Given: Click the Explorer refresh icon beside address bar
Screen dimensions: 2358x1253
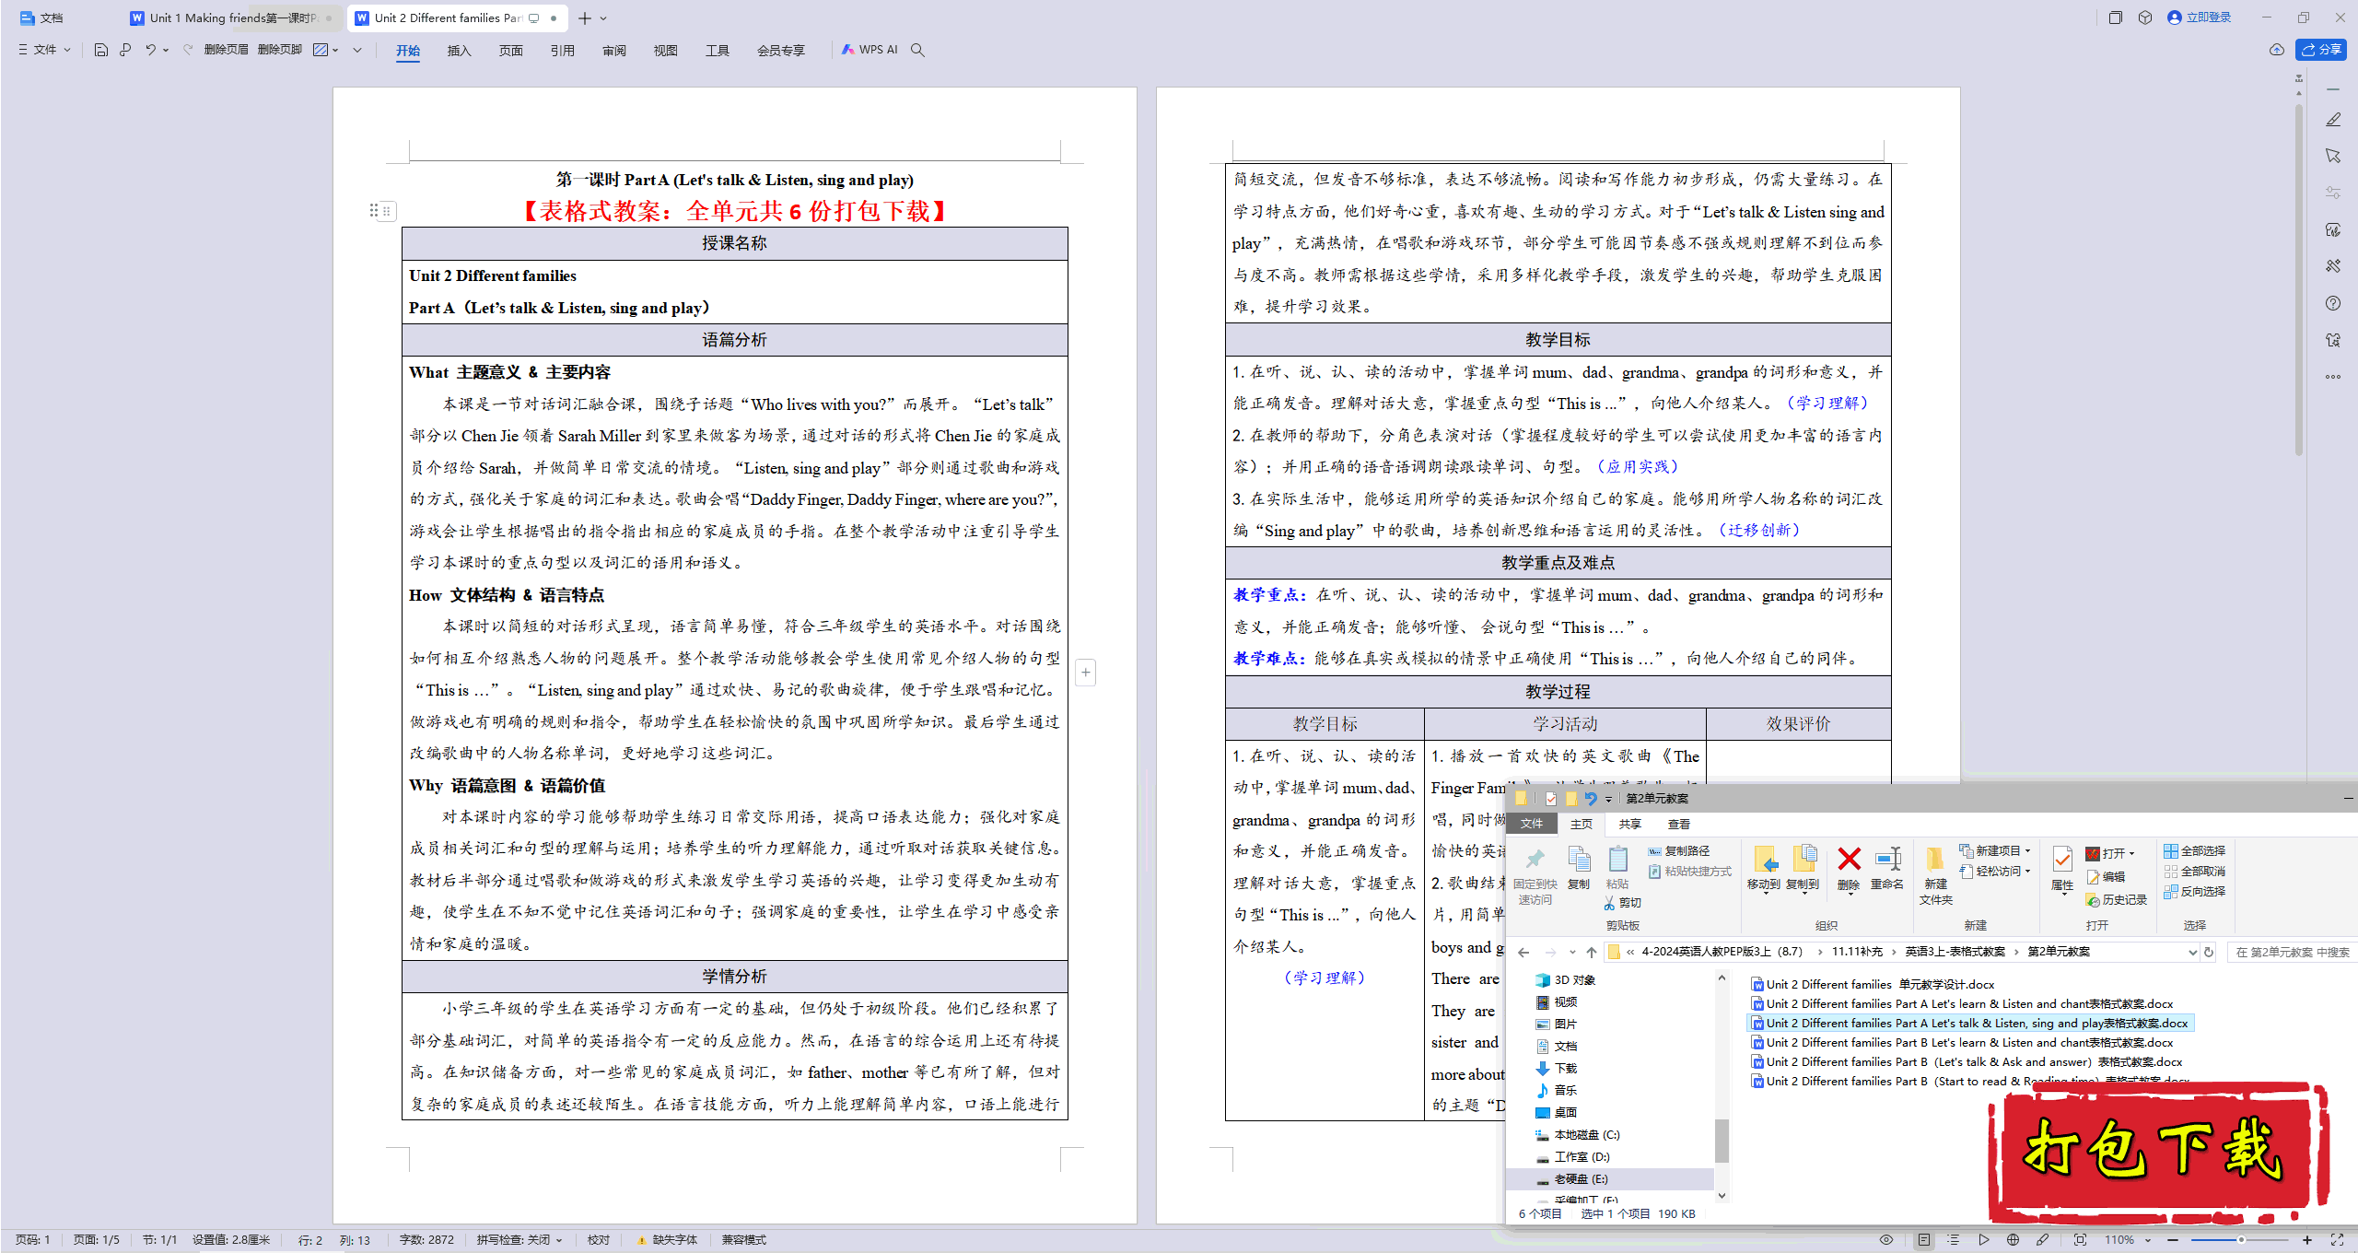Looking at the screenshot, I should [2208, 952].
